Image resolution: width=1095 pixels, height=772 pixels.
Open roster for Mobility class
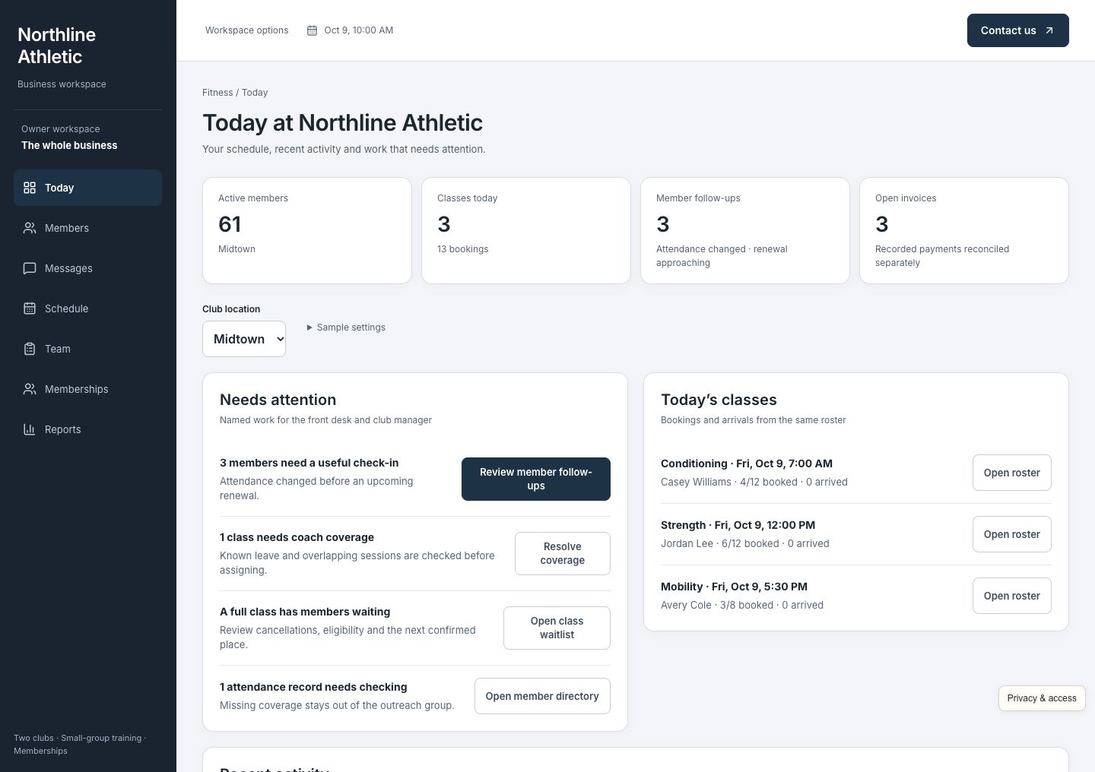tap(1012, 596)
